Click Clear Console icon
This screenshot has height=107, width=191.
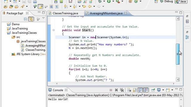[129, 90]
